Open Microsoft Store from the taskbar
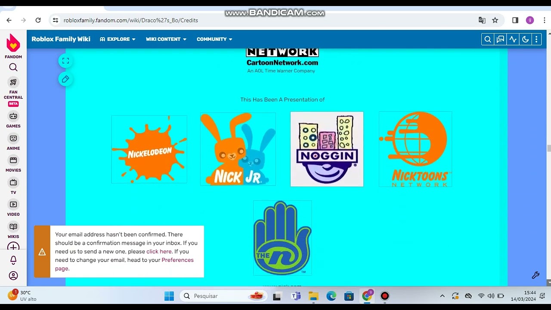 pyautogui.click(x=349, y=296)
